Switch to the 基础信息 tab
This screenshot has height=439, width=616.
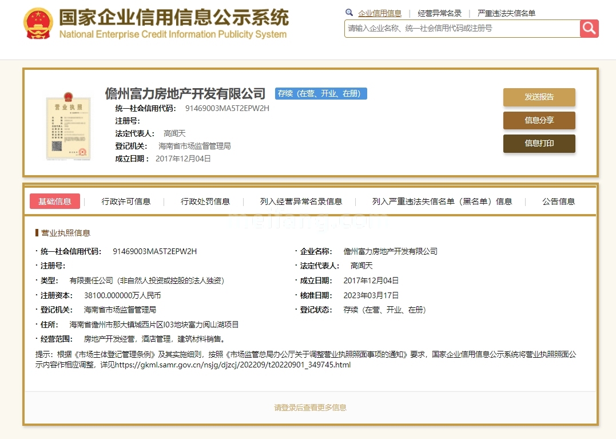coord(55,201)
